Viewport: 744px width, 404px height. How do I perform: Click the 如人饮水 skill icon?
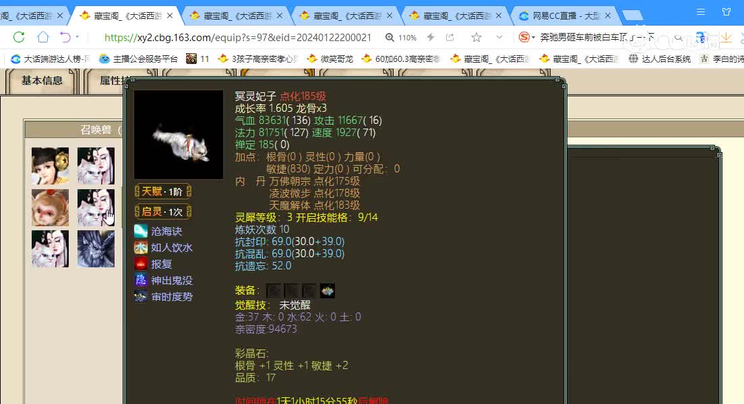(x=141, y=248)
